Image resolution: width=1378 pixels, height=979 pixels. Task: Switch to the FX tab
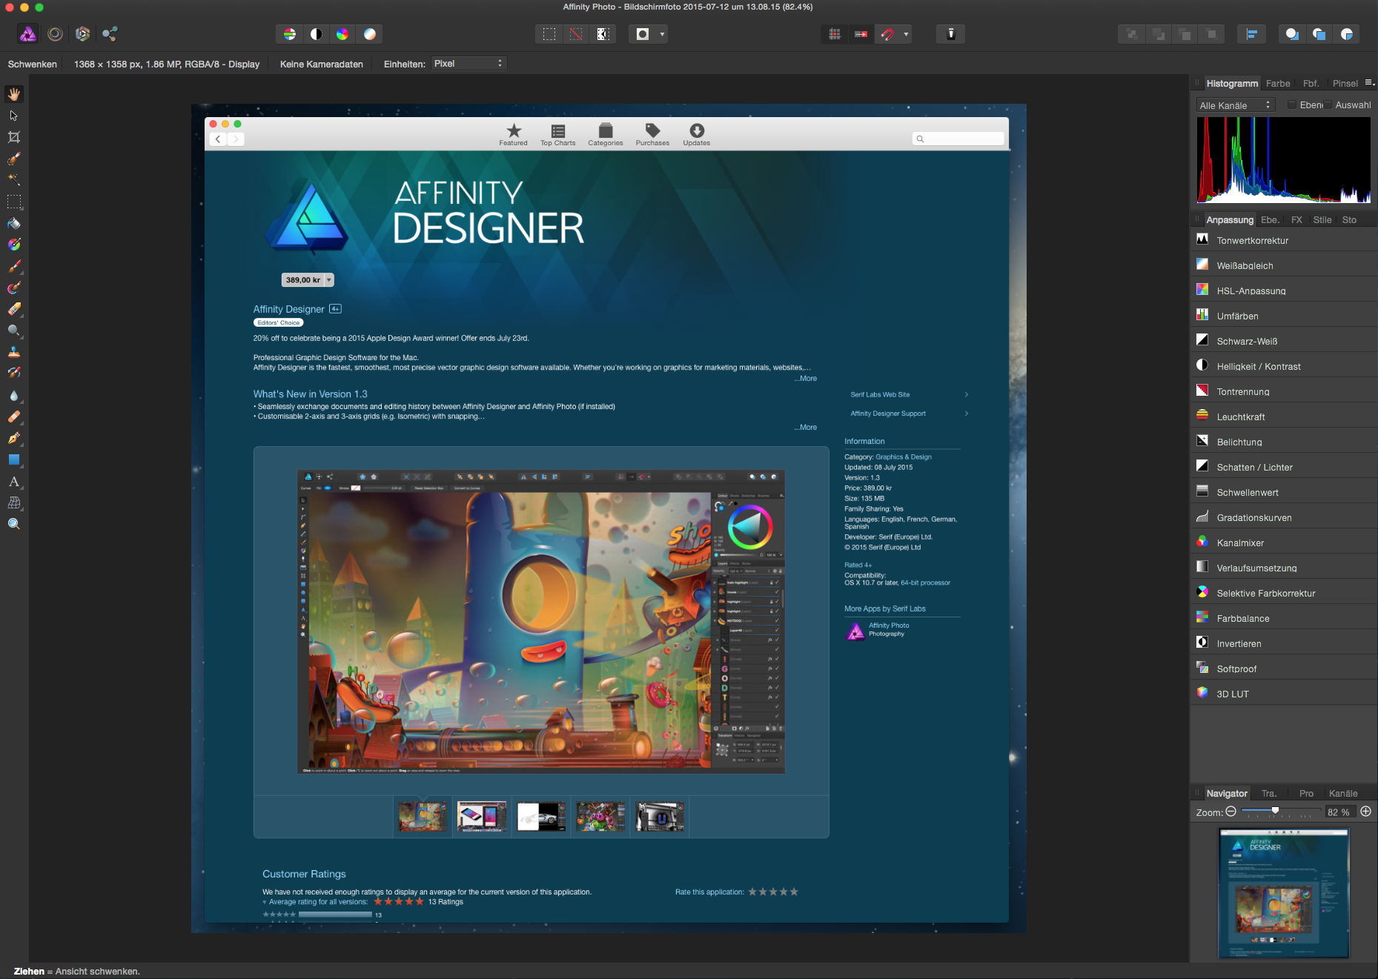pyautogui.click(x=1296, y=220)
